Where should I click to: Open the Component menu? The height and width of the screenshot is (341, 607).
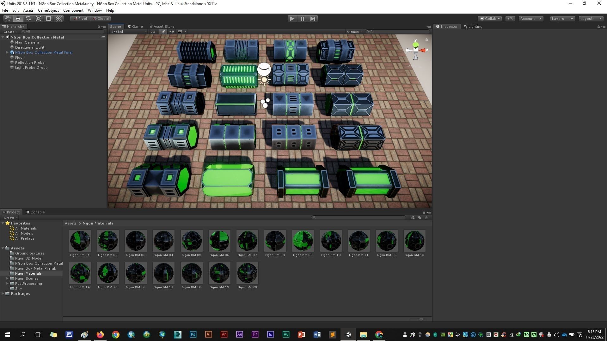(73, 10)
